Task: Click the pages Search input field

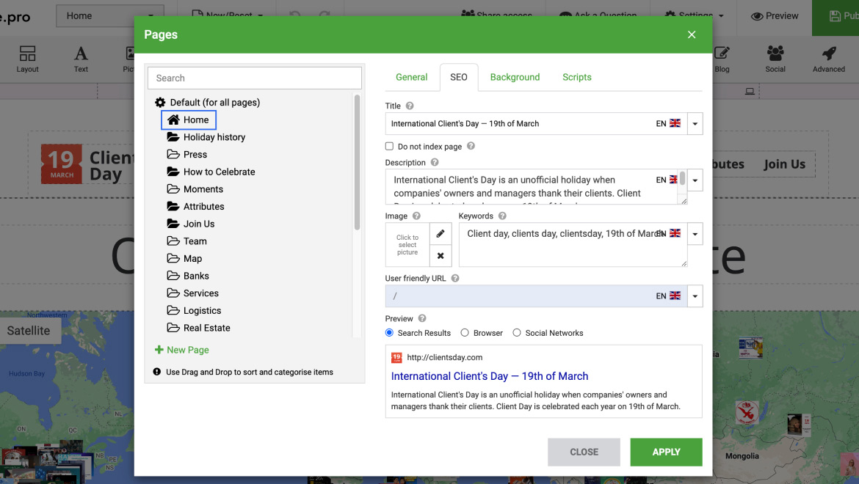Action: tap(254, 78)
